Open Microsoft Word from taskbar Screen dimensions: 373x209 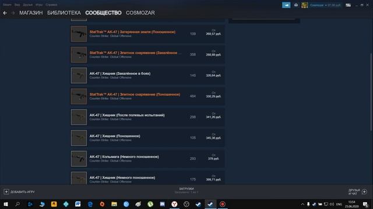point(78,204)
